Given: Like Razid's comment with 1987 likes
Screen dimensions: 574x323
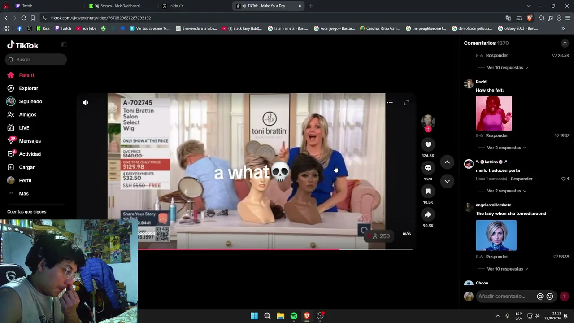Looking at the screenshot, I should 557,135.
